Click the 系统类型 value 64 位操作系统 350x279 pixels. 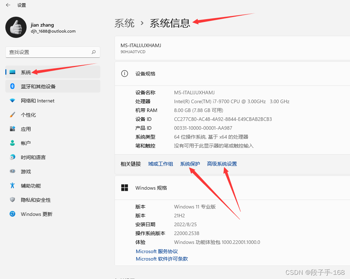[211, 137]
